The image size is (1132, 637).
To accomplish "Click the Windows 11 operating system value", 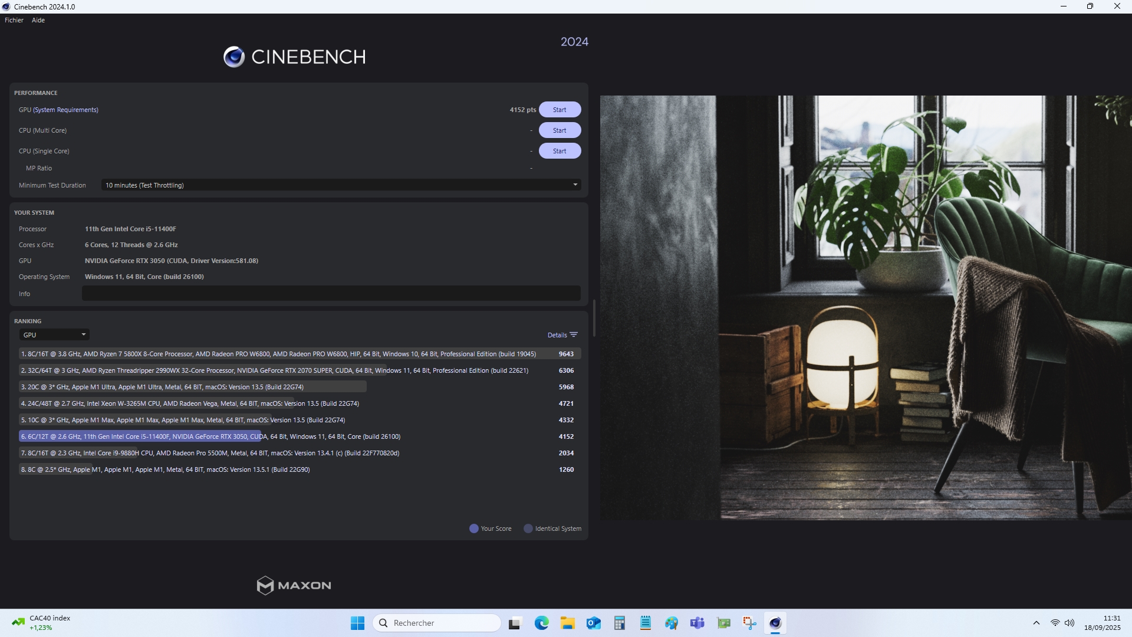I will point(144,277).
